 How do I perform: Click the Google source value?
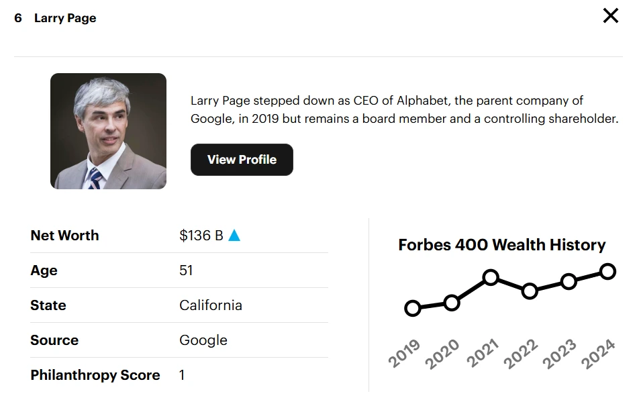pyautogui.click(x=203, y=340)
